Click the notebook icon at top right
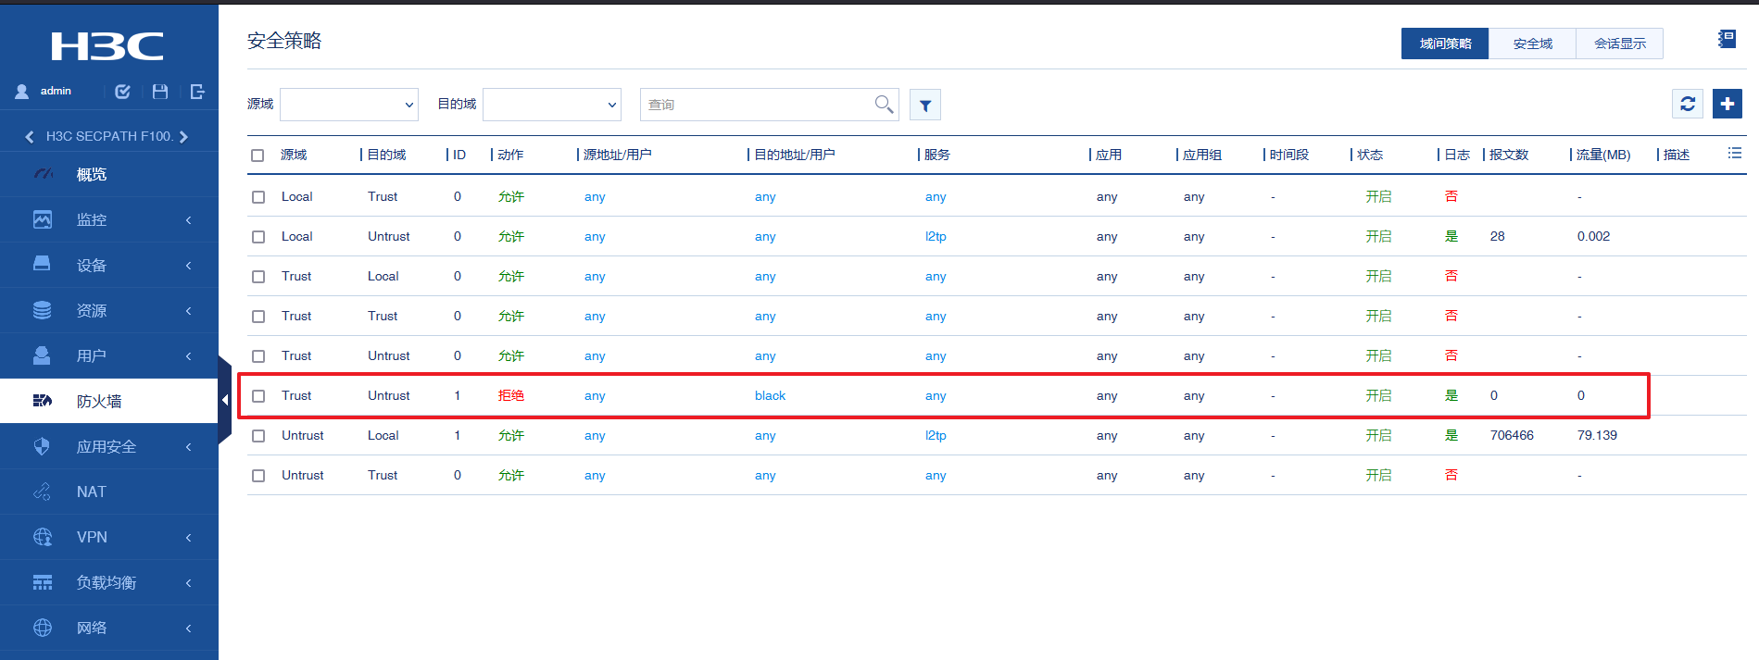1759x660 pixels. pyautogui.click(x=1727, y=39)
